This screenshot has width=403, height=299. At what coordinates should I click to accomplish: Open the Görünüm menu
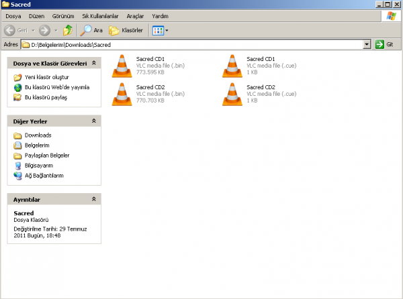[63, 16]
